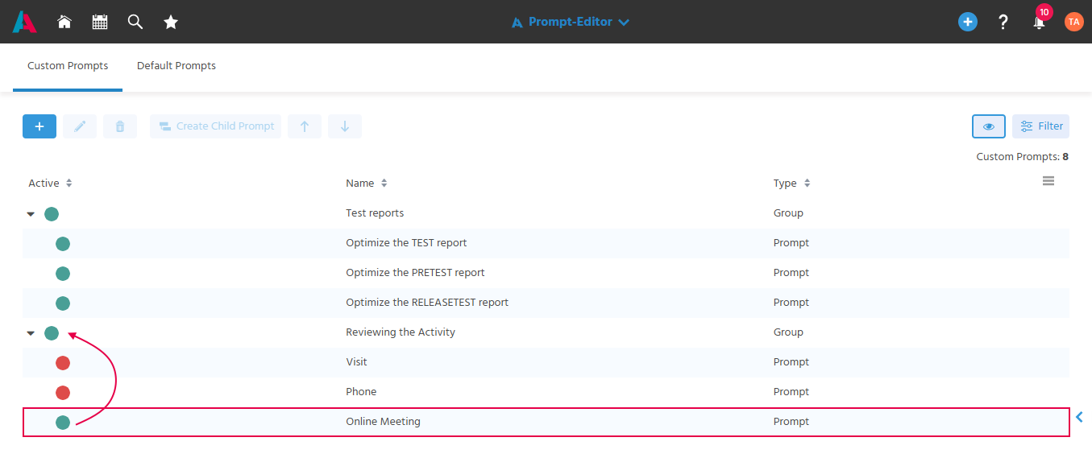The width and height of the screenshot is (1092, 458).
Task: Open the home page icon
Action: pos(64,22)
